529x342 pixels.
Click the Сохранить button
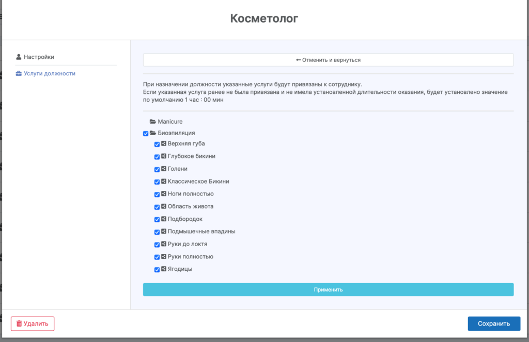494,324
